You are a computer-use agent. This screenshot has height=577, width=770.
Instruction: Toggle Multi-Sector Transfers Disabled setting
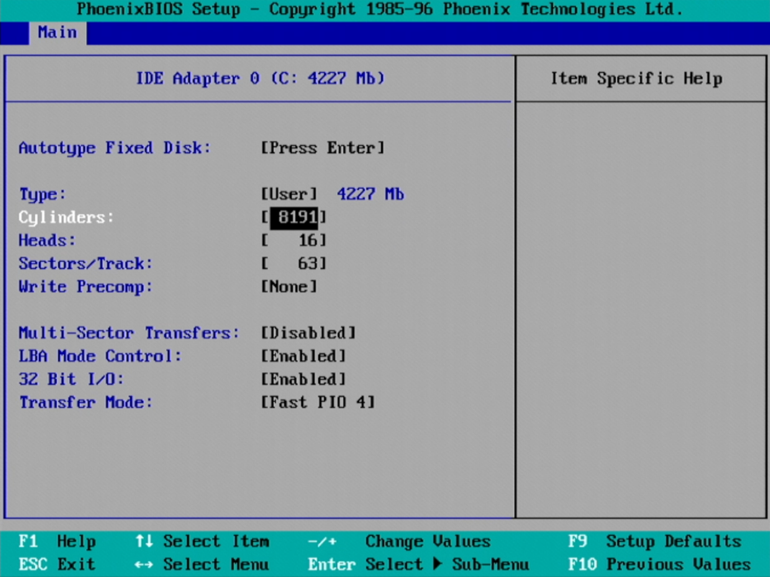[308, 333]
